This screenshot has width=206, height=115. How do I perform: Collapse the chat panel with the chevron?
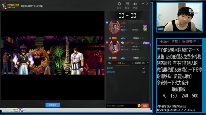pos(148,63)
